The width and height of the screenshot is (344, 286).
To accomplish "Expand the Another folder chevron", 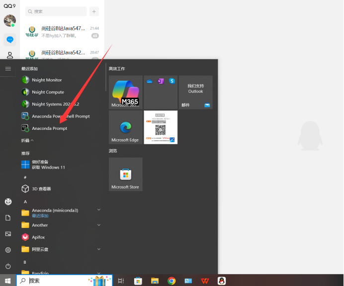I will 99,225.
